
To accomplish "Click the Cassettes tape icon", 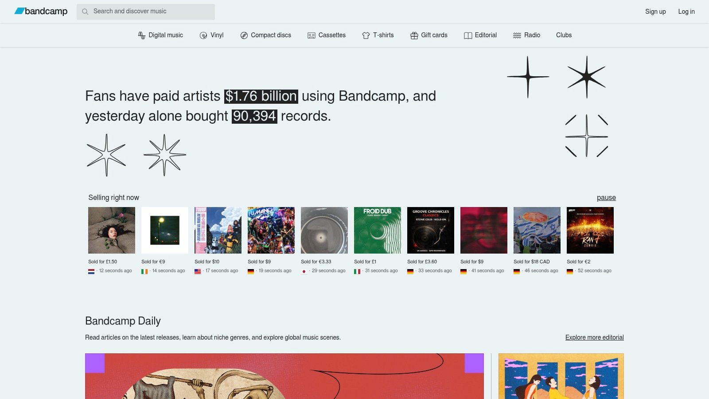I will pyautogui.click(x=312, y=35).
